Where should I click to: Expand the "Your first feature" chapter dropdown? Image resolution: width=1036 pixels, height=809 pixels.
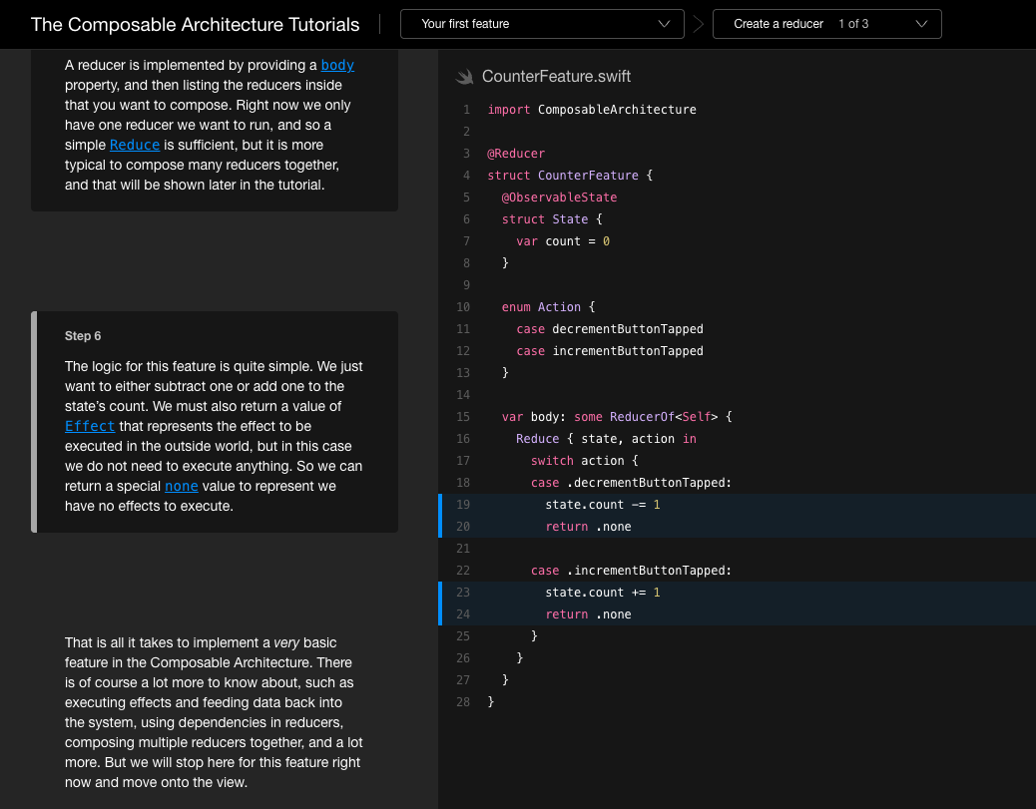point(542,24)
